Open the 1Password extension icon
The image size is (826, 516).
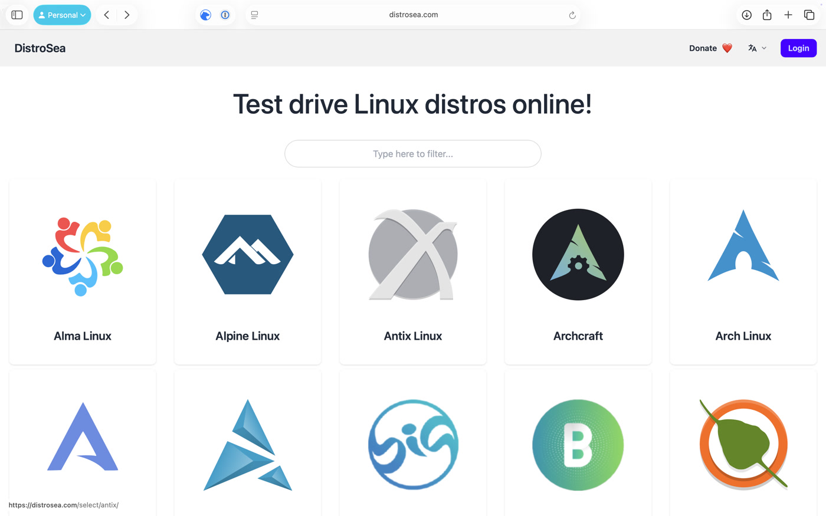tap(225, 15)
